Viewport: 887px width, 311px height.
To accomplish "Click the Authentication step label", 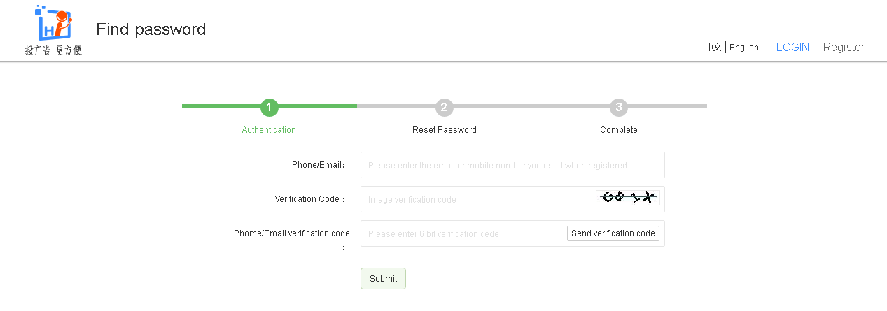I will [269, 130].
